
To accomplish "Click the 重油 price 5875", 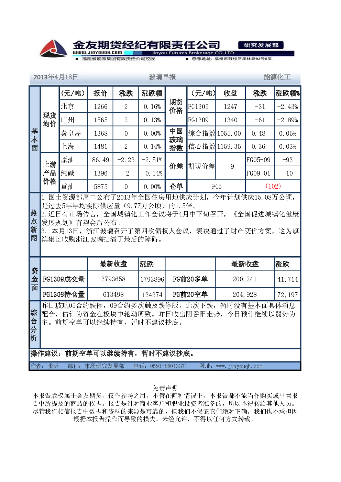I will (101, 187).
